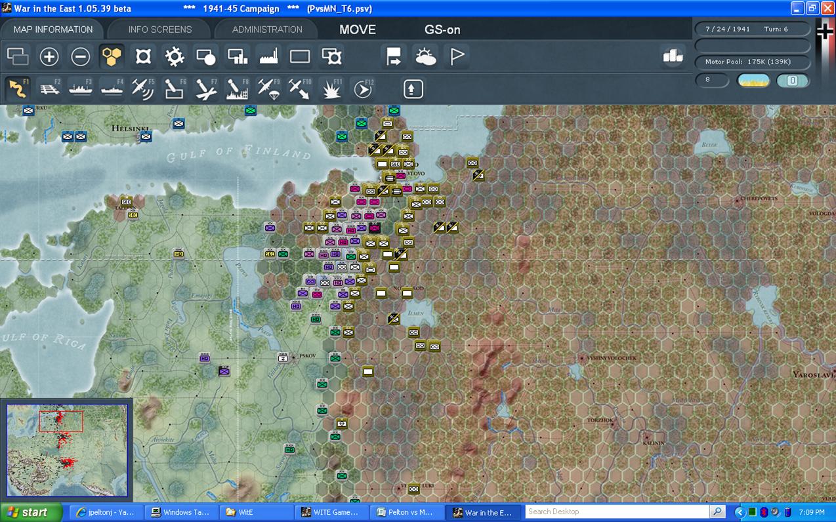Click the gear-shaped map overlay icon
Image resolution: width=836 pixels, height=522 pixels.
click(x=175, y=57)
